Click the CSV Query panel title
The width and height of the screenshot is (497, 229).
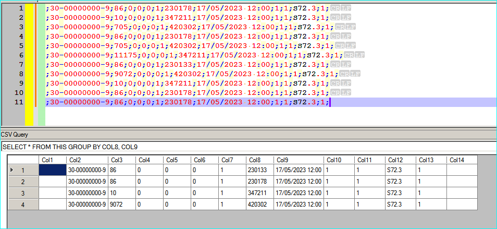tap(14, 135)
